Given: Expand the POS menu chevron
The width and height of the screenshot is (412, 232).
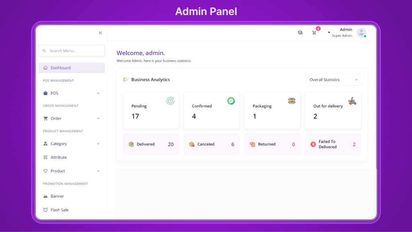Looking at the screenshot, I should (98, 93).
